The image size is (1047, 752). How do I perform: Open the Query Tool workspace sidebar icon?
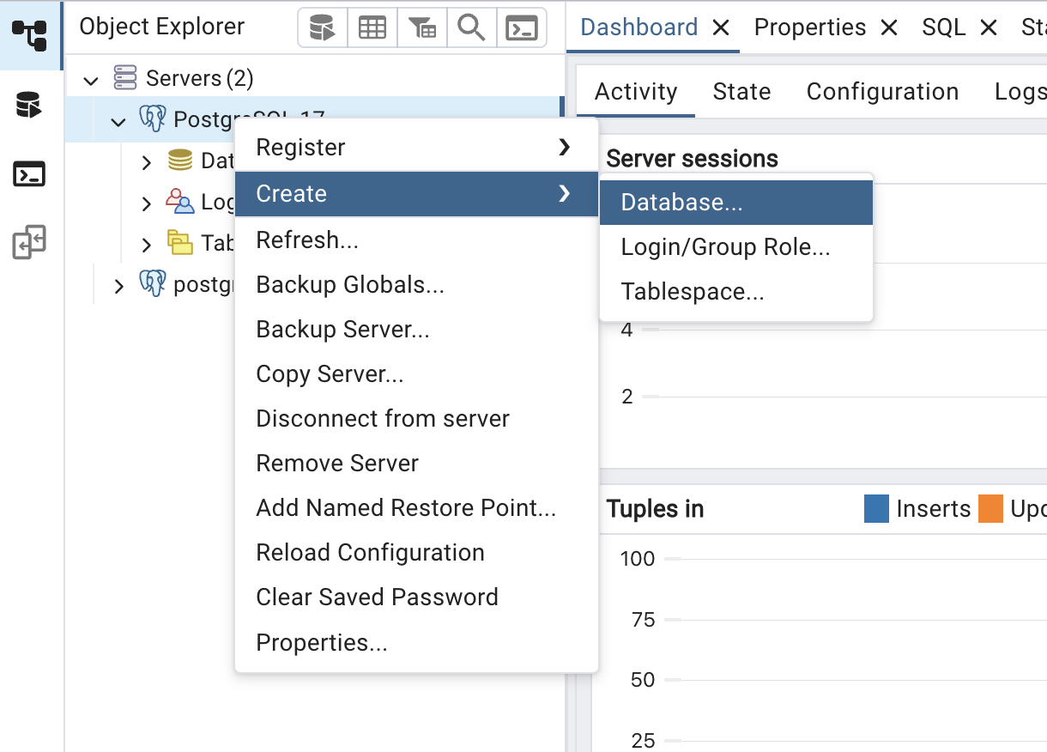pos(29,106)
